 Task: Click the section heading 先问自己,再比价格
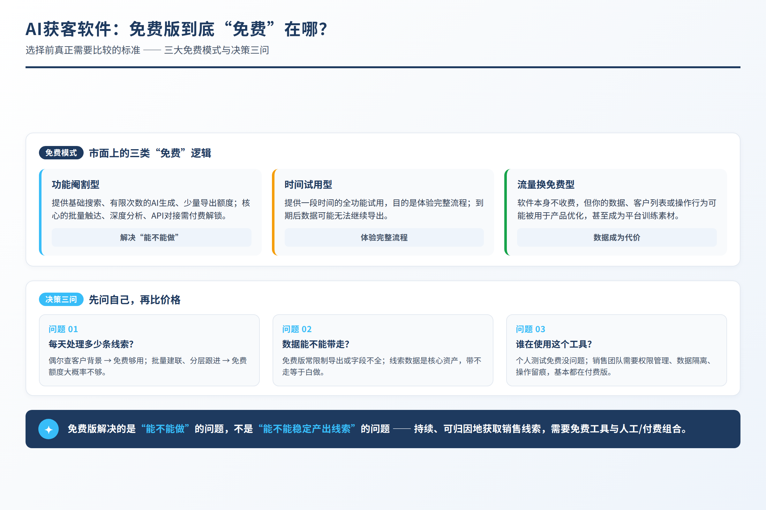(x=134, y=300)
